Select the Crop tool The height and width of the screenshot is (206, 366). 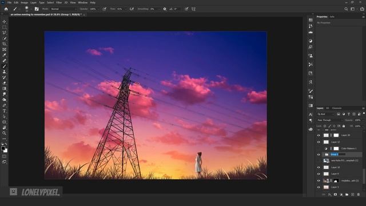tap(4, 44)
